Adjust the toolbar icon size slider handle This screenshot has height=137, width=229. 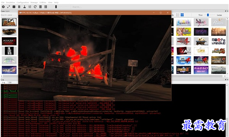coord(56,7)
